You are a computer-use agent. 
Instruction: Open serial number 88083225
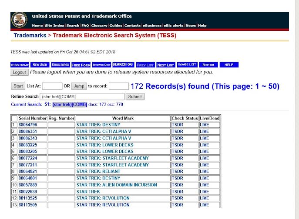[28, 145]
